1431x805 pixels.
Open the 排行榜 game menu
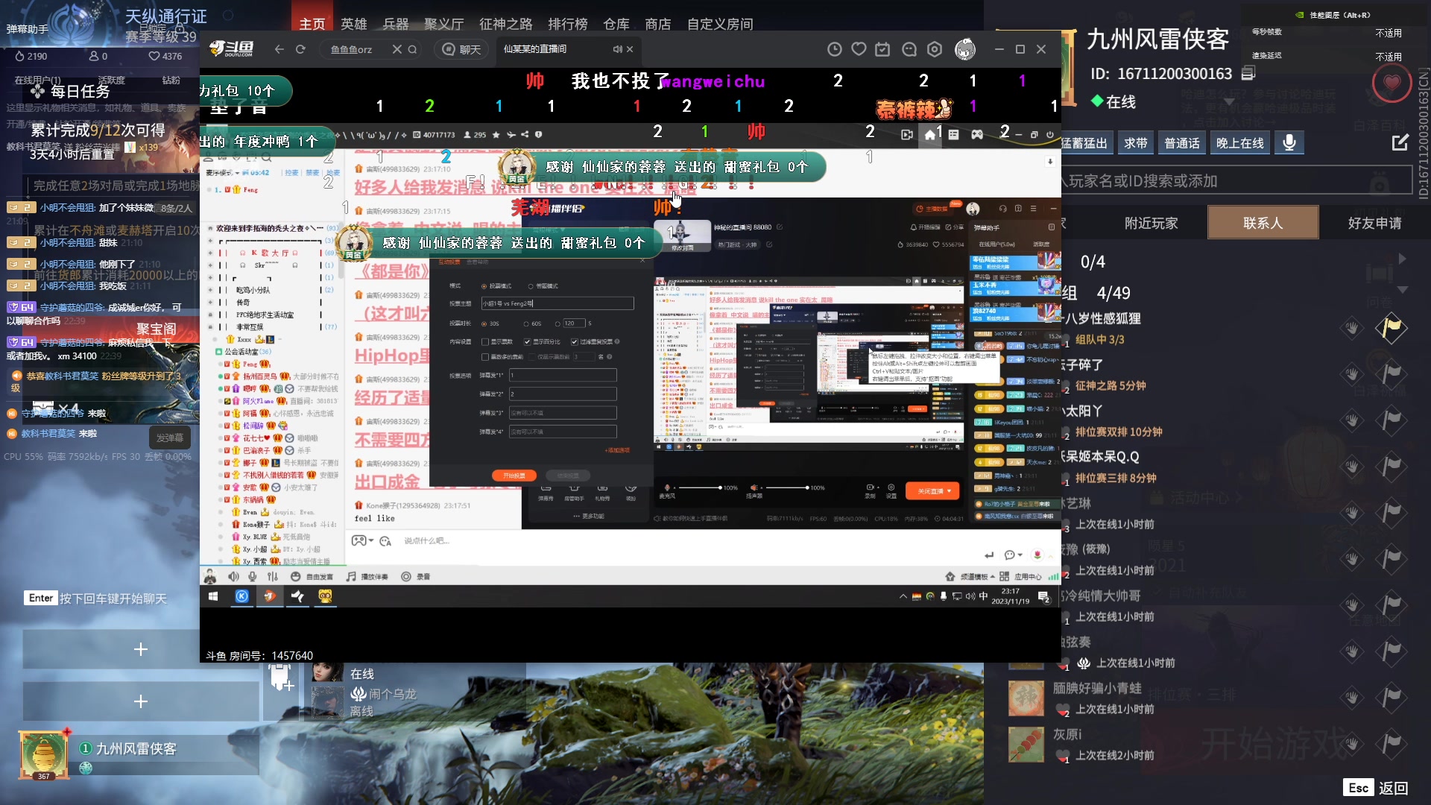point(568,24)
